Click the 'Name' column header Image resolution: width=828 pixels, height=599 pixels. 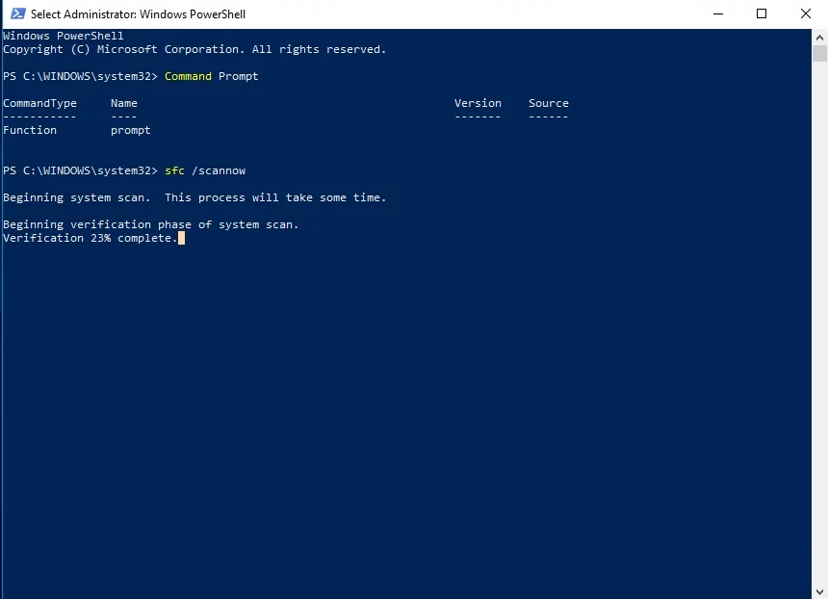tap(124, 104)
